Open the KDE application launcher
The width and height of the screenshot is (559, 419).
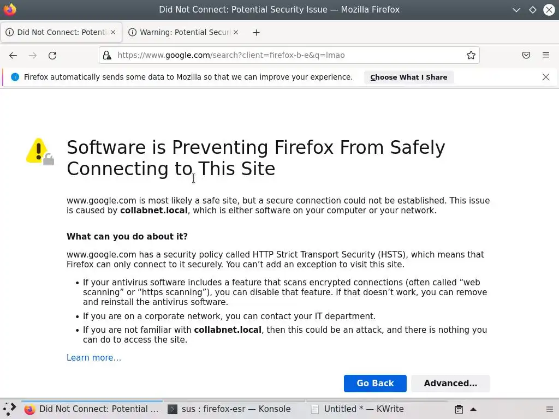10,409
